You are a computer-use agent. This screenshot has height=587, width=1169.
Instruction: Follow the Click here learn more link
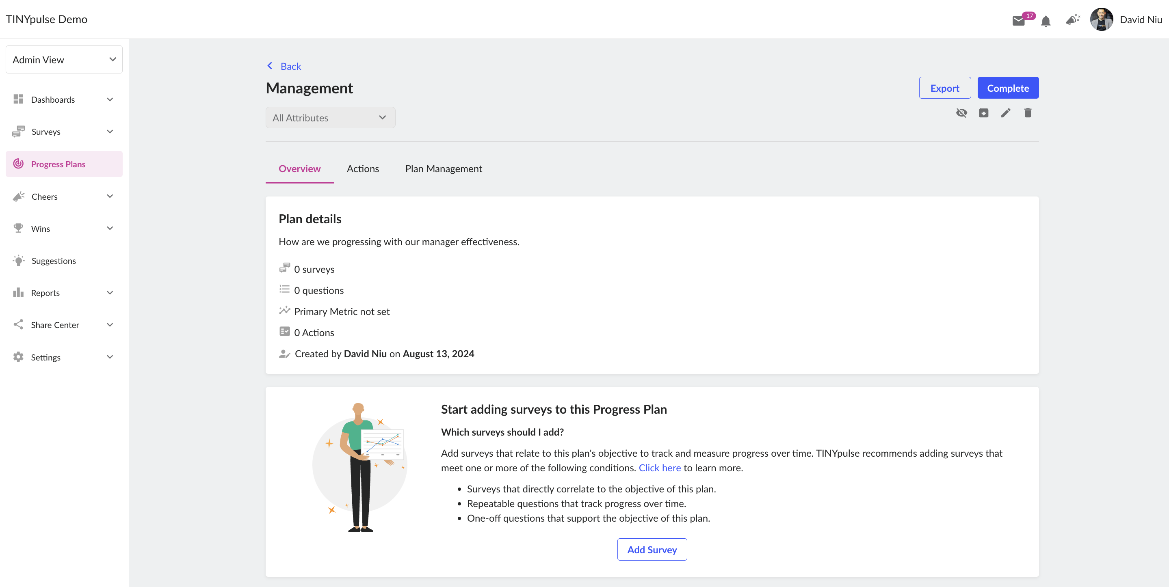click(659, 468)
